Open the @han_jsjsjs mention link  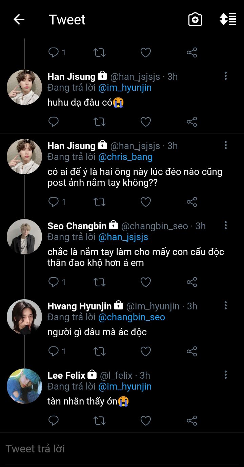[x=123, y=237]
